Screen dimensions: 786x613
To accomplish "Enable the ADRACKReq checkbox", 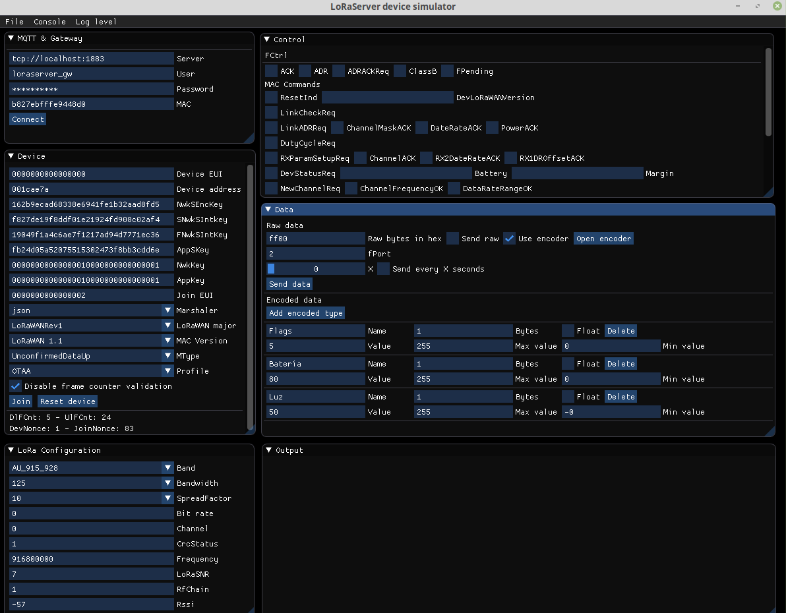I will pos(338,71).
